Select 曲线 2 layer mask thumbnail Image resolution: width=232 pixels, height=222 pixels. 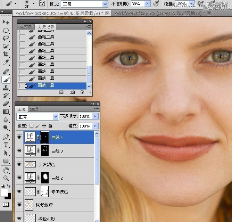(45, 178)
